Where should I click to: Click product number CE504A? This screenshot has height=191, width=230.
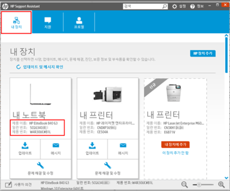pyautogui.click(x=103, y=132)
